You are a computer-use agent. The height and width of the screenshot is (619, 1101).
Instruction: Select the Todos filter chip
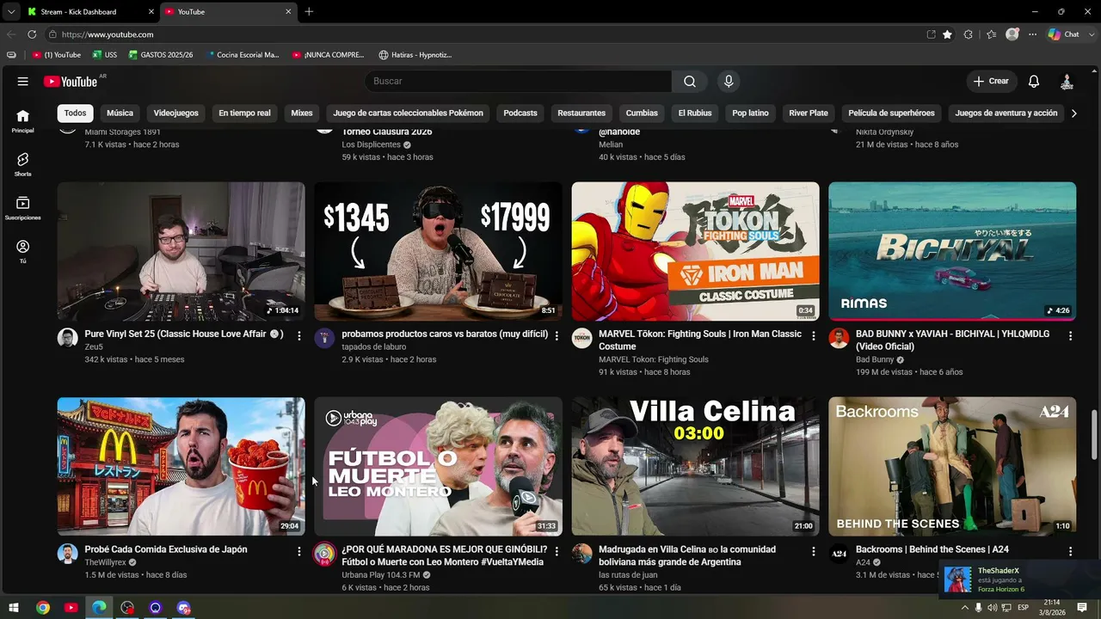(x=75, y=113)
